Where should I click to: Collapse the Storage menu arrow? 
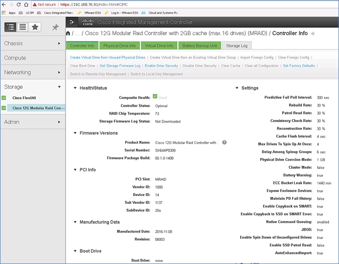click(59, 87)
